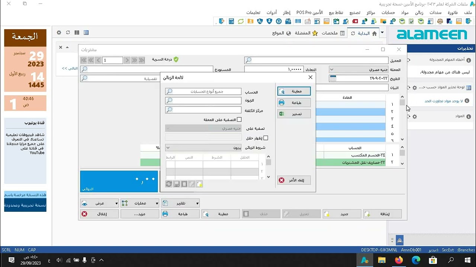
Task: Click the materials grid vertical scrollbar
Action: (x=402, y=118)
